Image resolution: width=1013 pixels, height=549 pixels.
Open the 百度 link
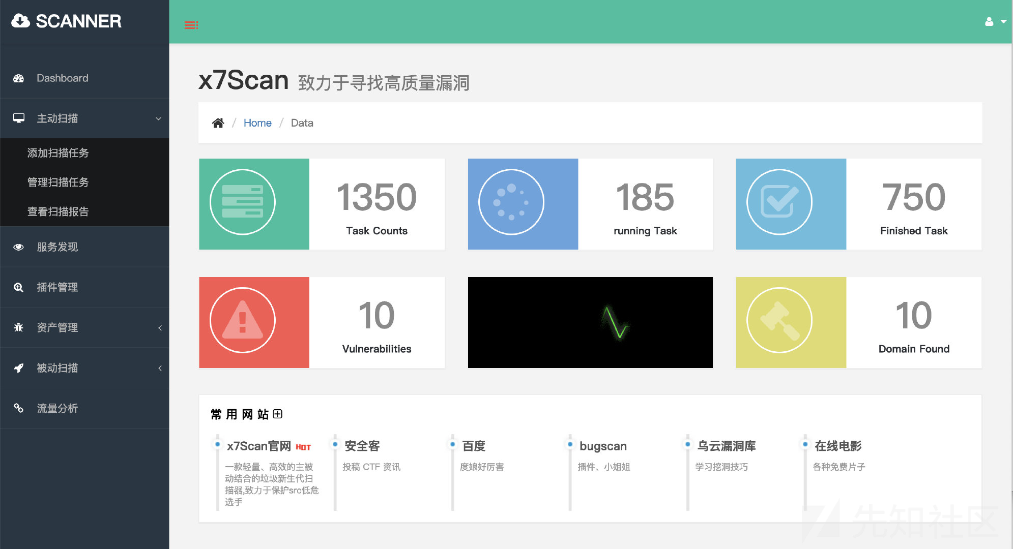(474, 446)
